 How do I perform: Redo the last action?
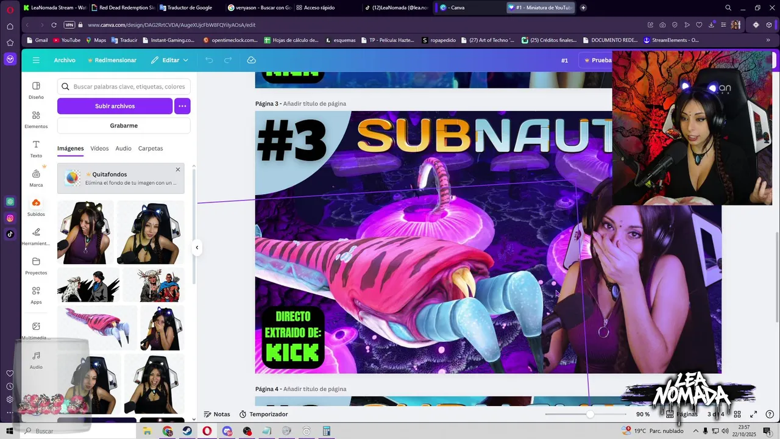(228, 60)
